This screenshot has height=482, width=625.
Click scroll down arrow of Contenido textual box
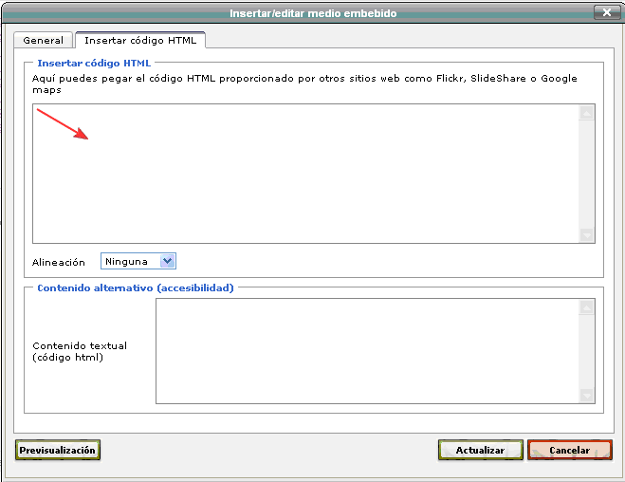pos(587,396)
